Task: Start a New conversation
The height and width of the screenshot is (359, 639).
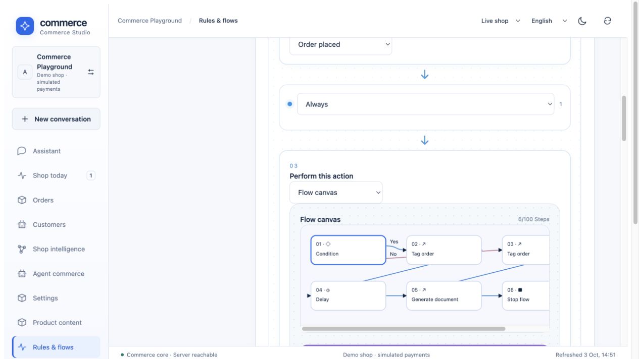Action: click(x=56, y=119)
